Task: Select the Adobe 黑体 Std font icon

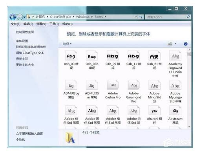Action: click(x=92, y=110)
